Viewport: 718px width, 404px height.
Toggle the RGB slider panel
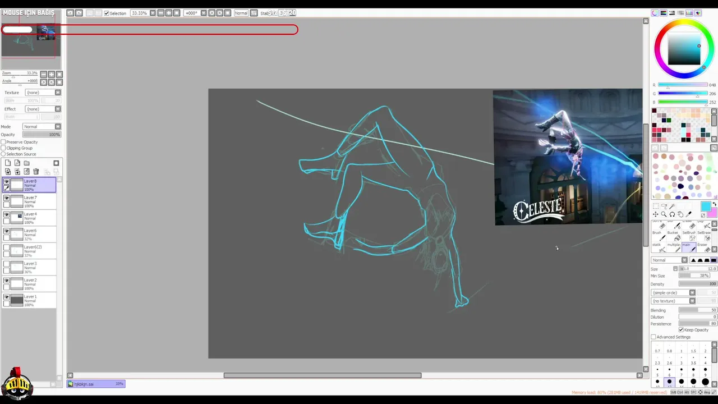pos(663,13)
